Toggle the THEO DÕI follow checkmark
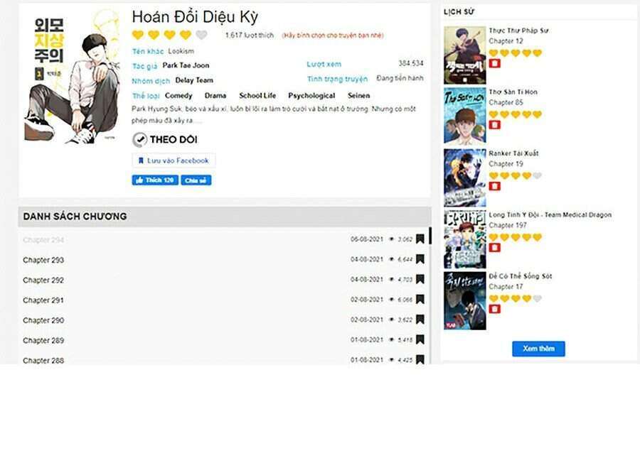Viewport: 640px width, 458px height. [139, 140]
